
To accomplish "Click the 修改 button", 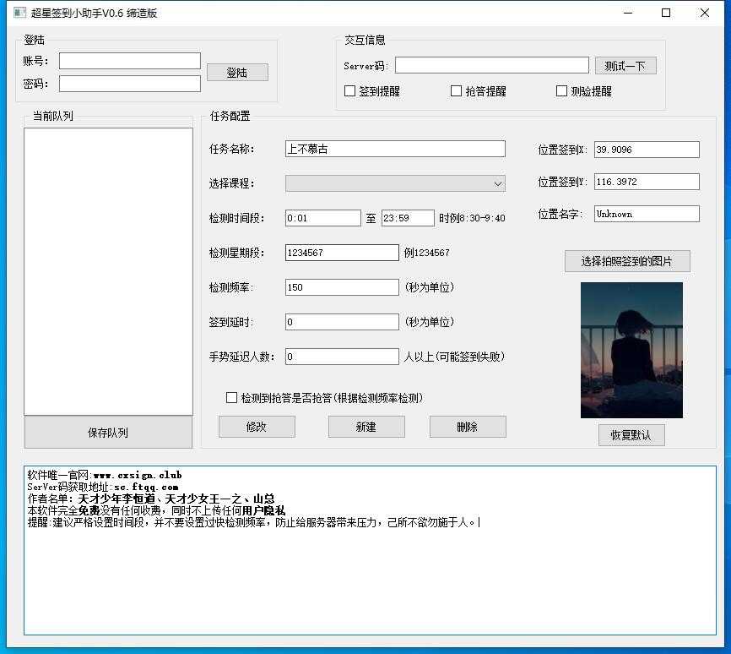I will tap(257, 427).
